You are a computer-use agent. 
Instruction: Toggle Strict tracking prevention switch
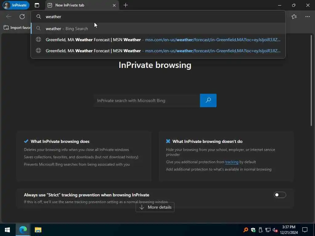point(280,195)
